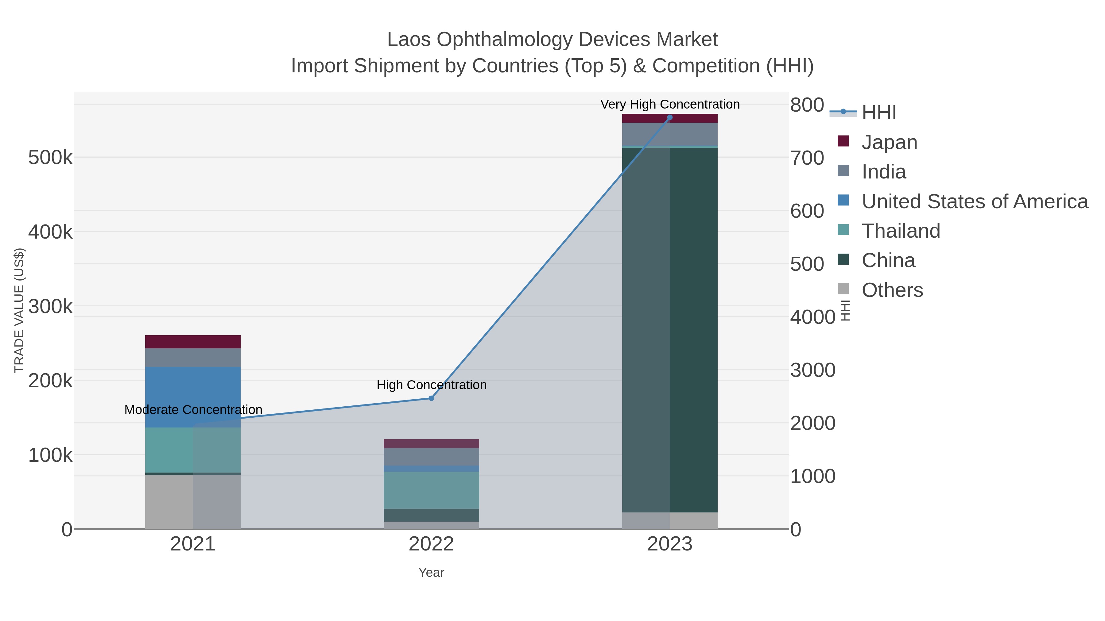
Task: Click the 2021 x-axis label
Action: [x=192, y=544]
